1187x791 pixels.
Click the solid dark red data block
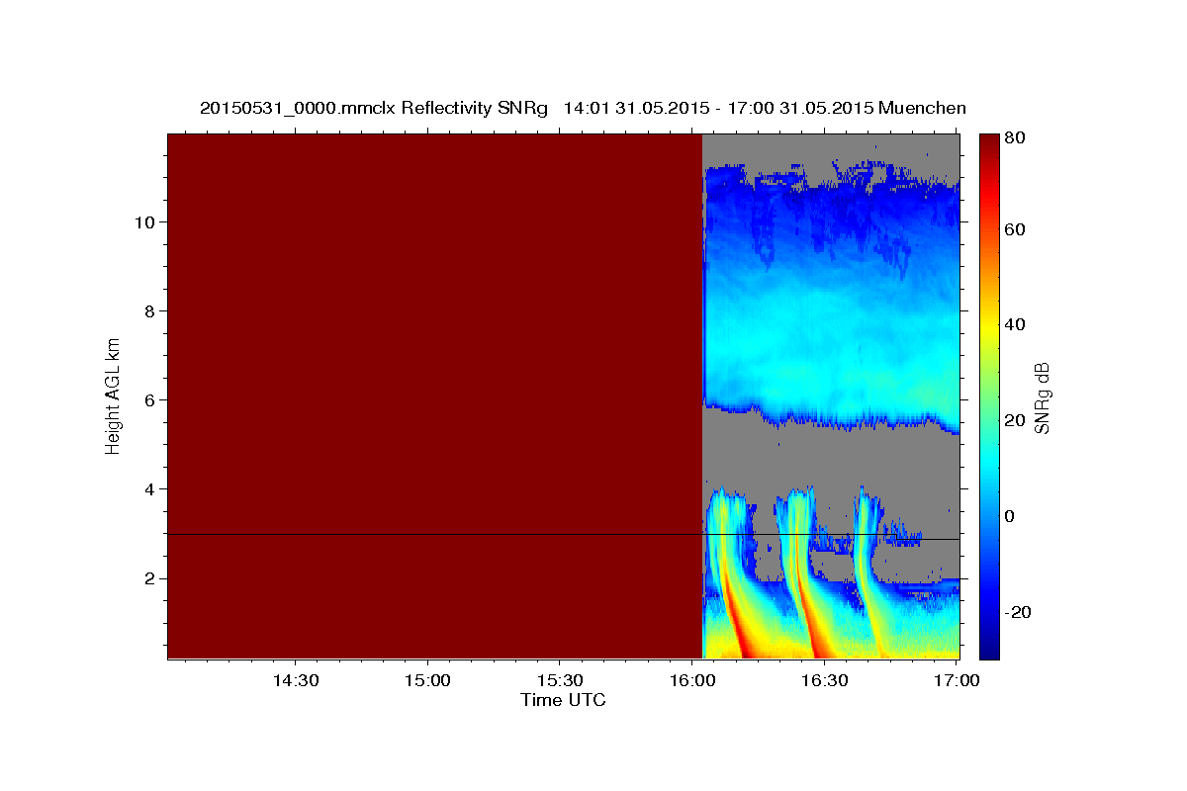pos(434,395)
